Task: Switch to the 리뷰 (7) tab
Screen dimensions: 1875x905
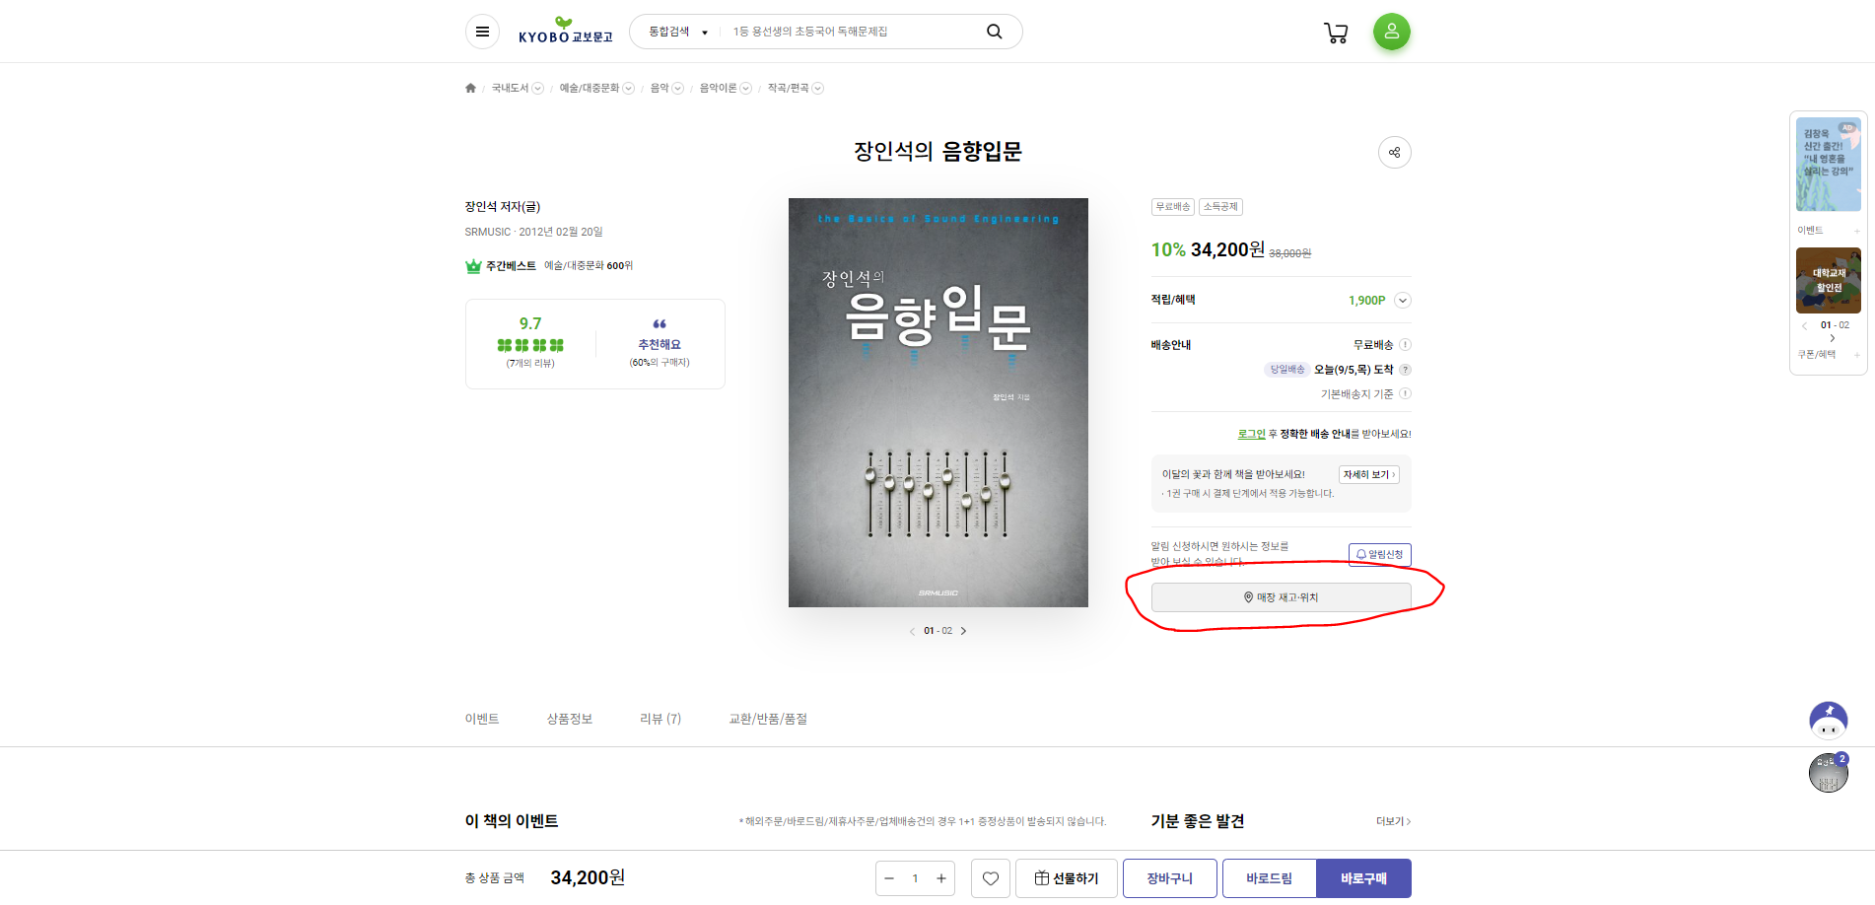Action: [660, 718]
